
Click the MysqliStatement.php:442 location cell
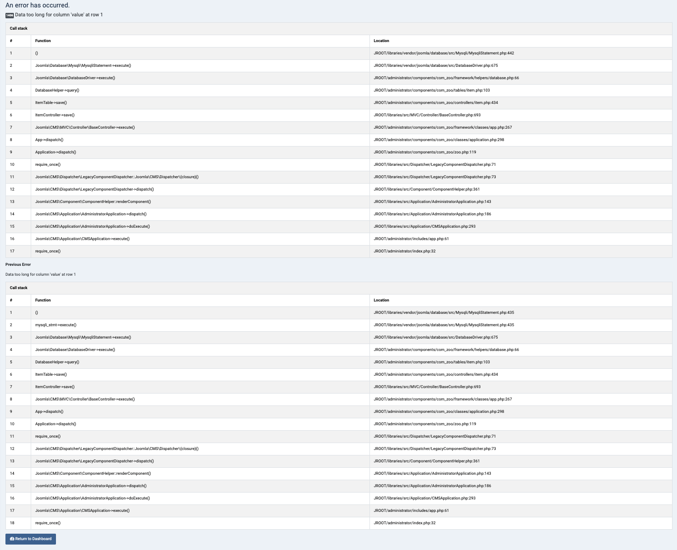pos(444,53)
